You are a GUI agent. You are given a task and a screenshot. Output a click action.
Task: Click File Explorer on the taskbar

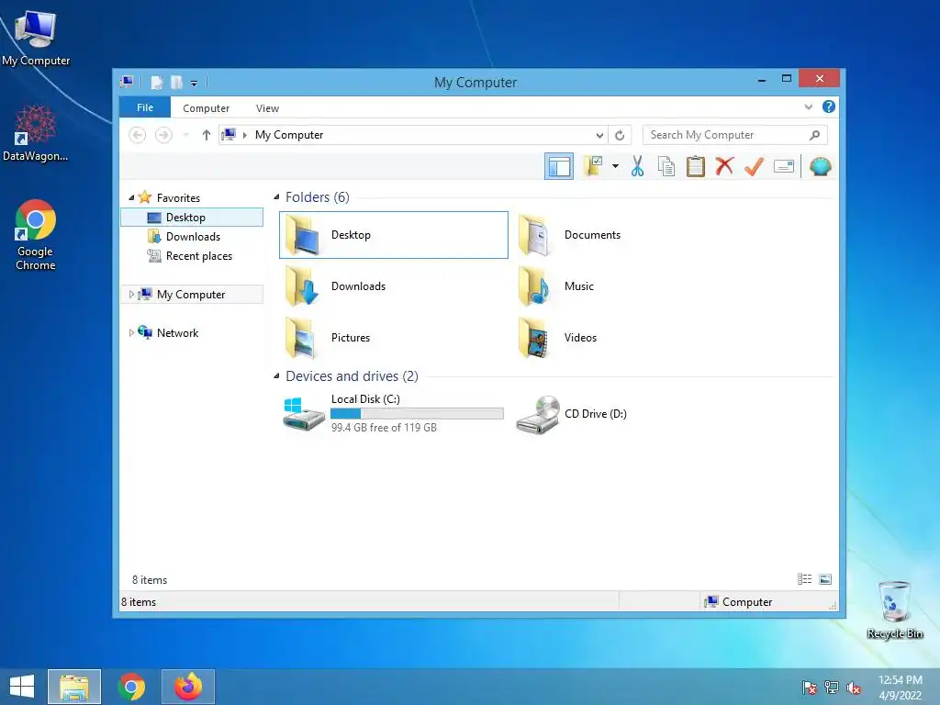point(74,687)
